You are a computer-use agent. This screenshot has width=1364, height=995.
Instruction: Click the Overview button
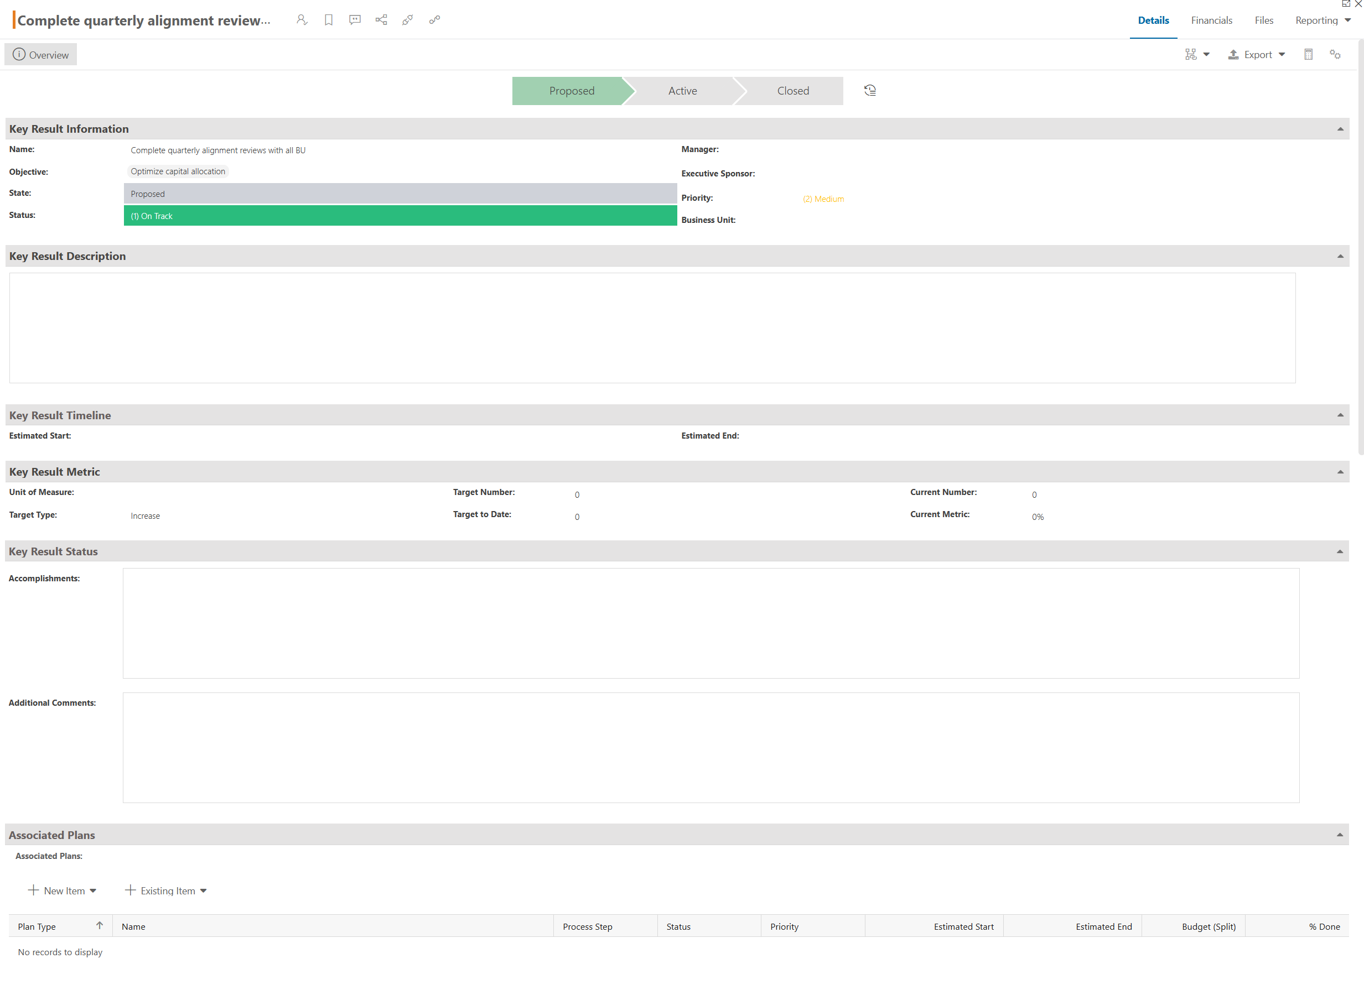tap(41, 55)
